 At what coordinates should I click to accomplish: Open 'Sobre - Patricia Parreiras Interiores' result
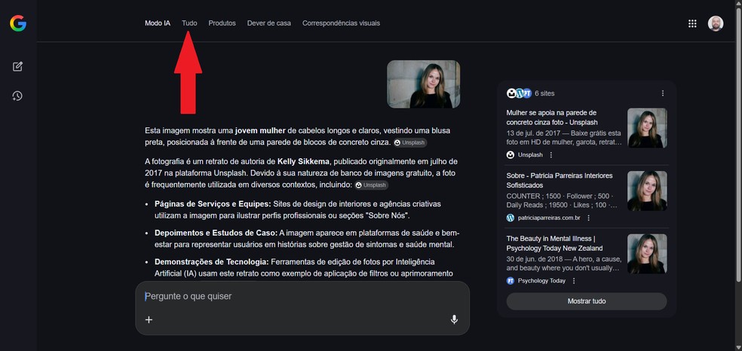(x=560, y=181)
